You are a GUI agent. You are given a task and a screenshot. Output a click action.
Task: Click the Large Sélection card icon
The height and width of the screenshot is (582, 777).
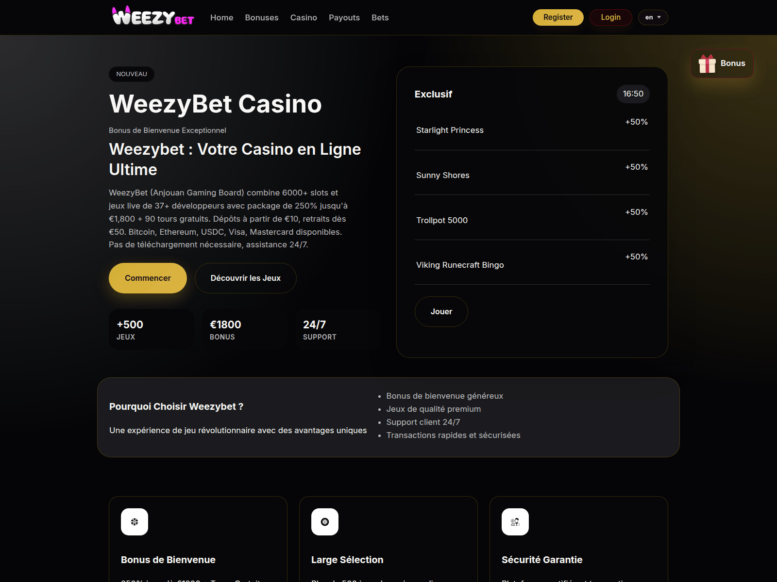(325, 522)
